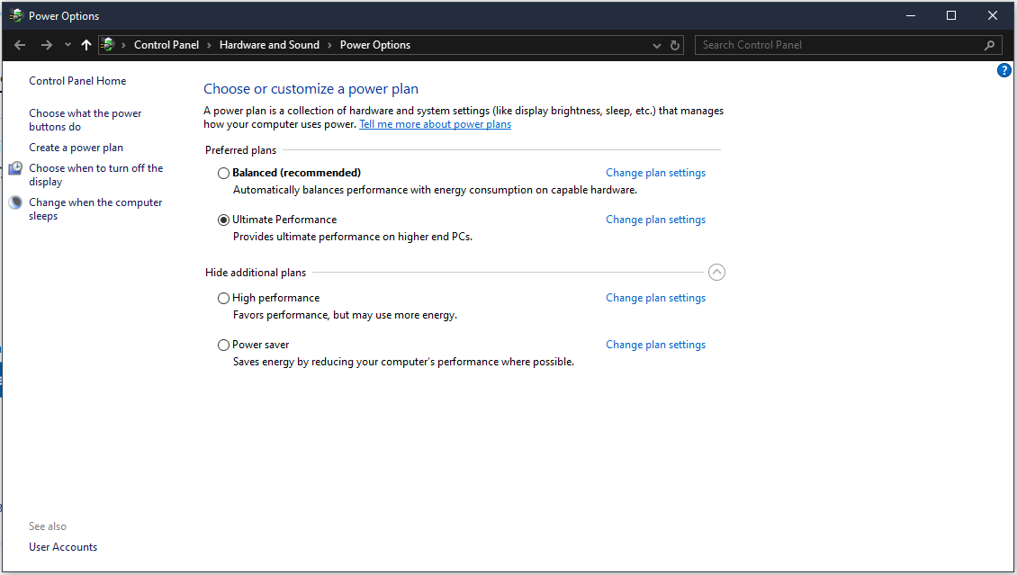Open Choose what the power buttons do
1017x575 pixels.
pos(85,120)
